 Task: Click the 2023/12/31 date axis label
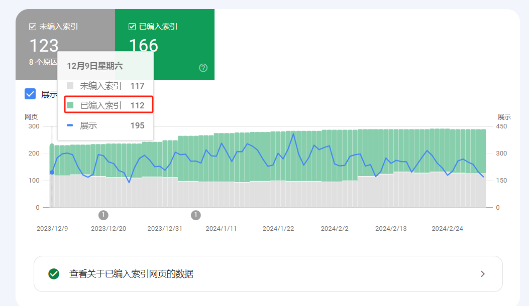tap(165, 228)
